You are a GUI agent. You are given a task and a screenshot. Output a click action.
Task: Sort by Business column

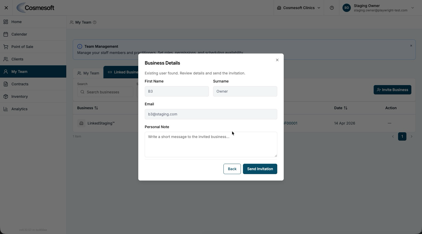[88, 108]
